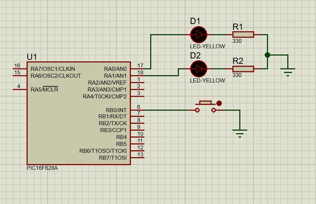Viewport: 316px width, 204px height.
Task: Click the RA1/AN1 pin label
Action: click(x=115, y=76)
